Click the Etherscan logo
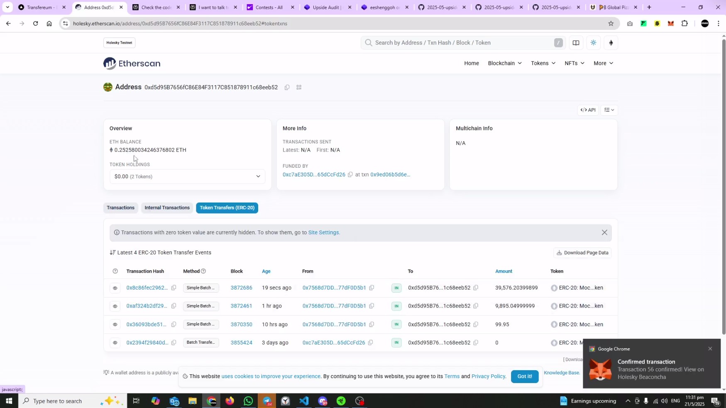 (x=132, y=64)
